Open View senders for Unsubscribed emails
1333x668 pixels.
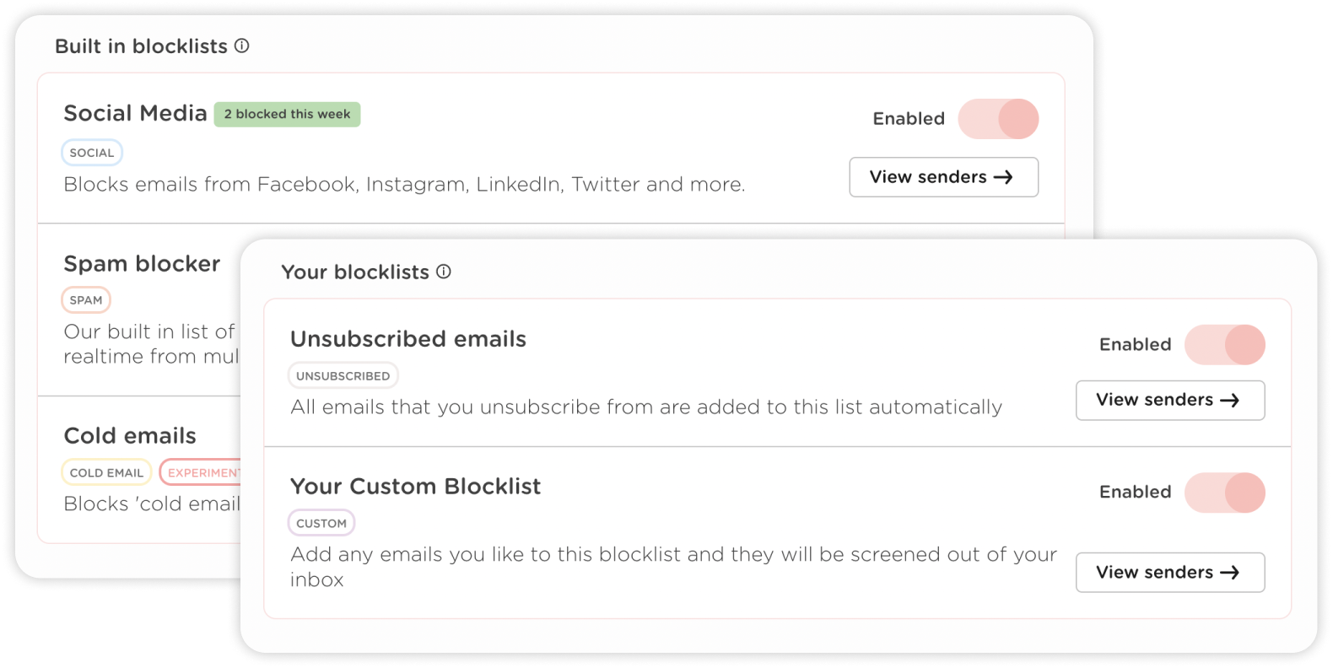[1170, 400]
